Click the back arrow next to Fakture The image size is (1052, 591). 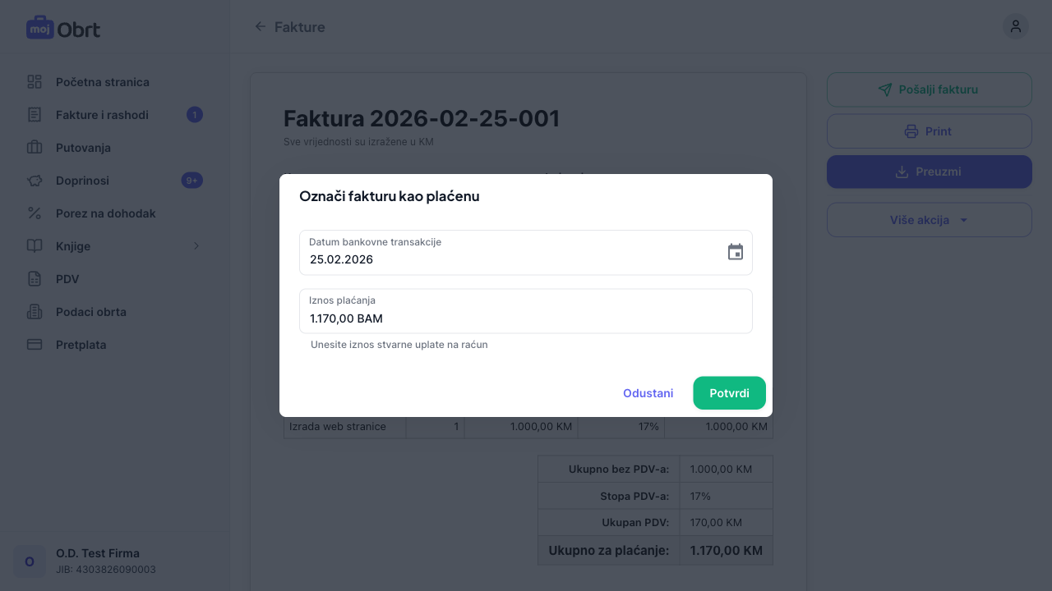point(261,27)
